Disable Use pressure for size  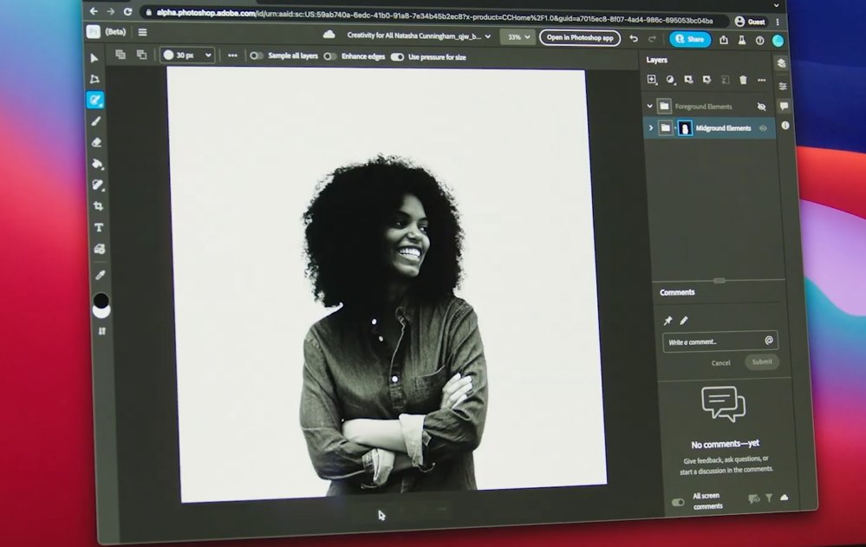pos(397,57)
